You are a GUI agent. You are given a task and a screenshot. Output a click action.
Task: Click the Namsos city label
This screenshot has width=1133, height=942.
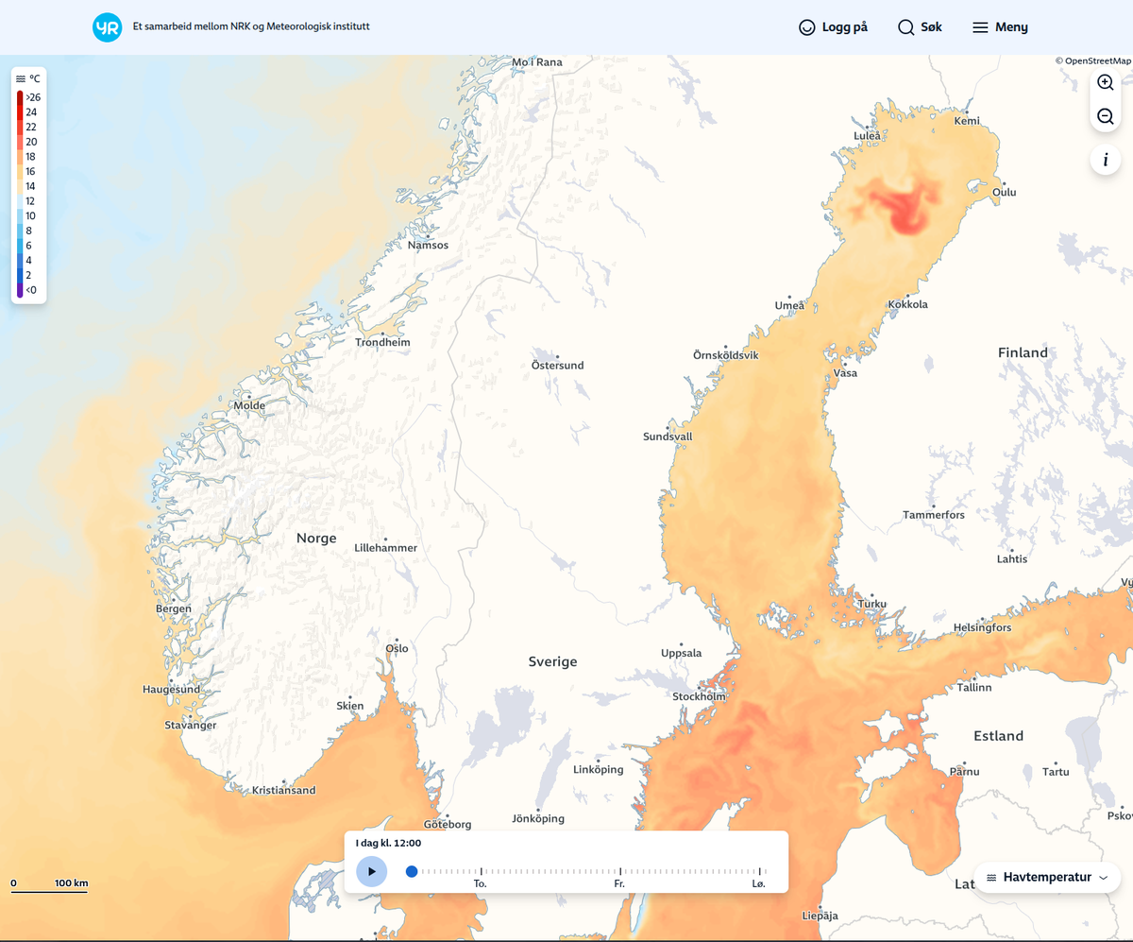428,245
